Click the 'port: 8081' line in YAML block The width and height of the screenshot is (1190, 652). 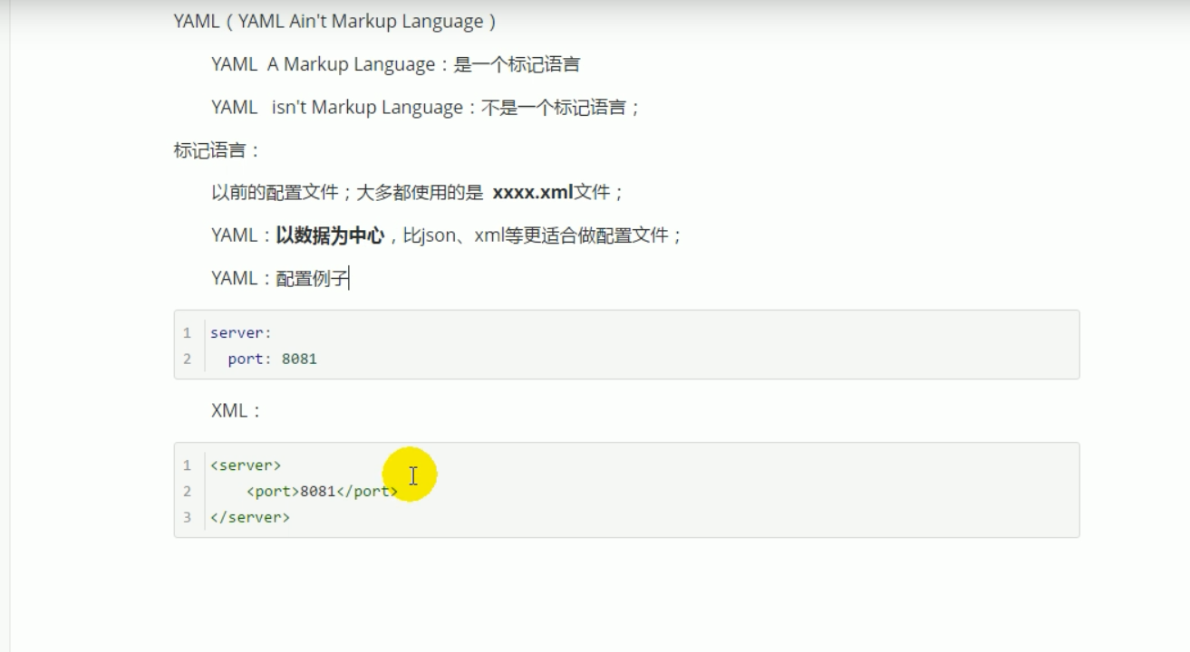point(272,359)
